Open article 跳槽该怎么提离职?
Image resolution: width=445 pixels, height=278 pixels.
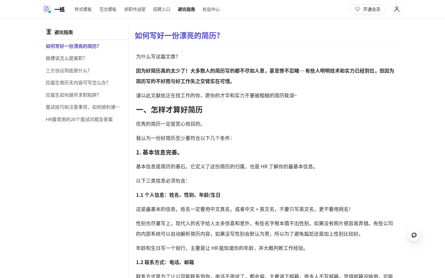pos(65,58)
